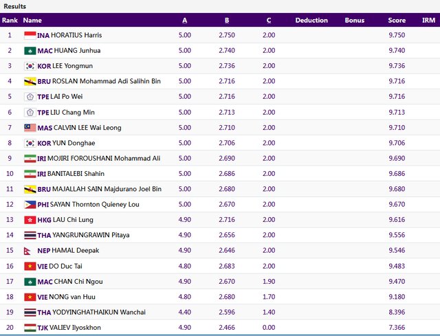
Task: Click the Hong Kong flag beside LAU Chi Lung
Action: 30,220
